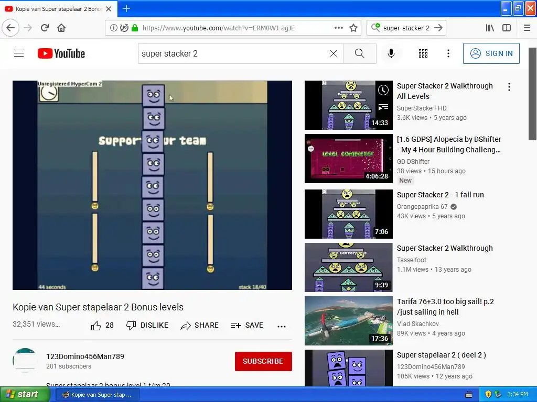Image resolution: width=537 pixels, height=402 pixels.
Task: Click the taskbar clock 3:34 PM
Action: (518, 395)
